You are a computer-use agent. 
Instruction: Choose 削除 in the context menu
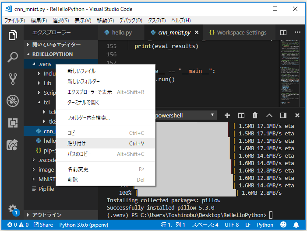[106, 179]
